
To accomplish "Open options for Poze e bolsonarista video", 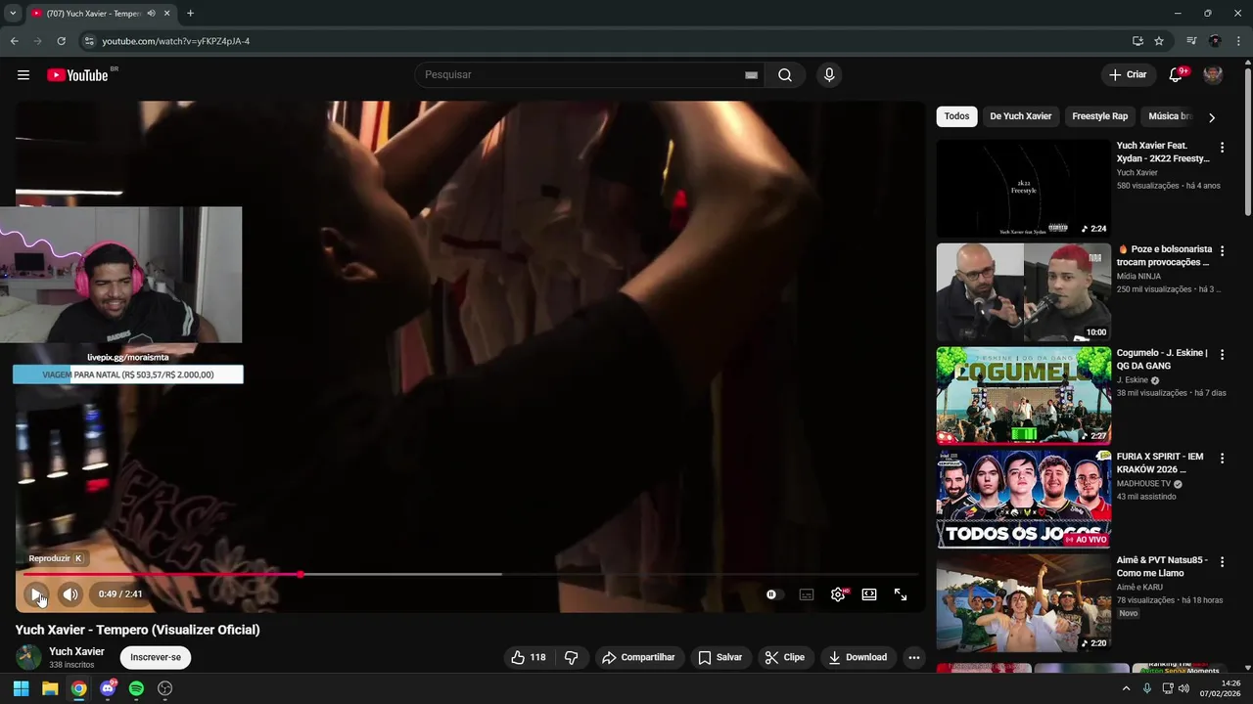I will pos(1222,251).
